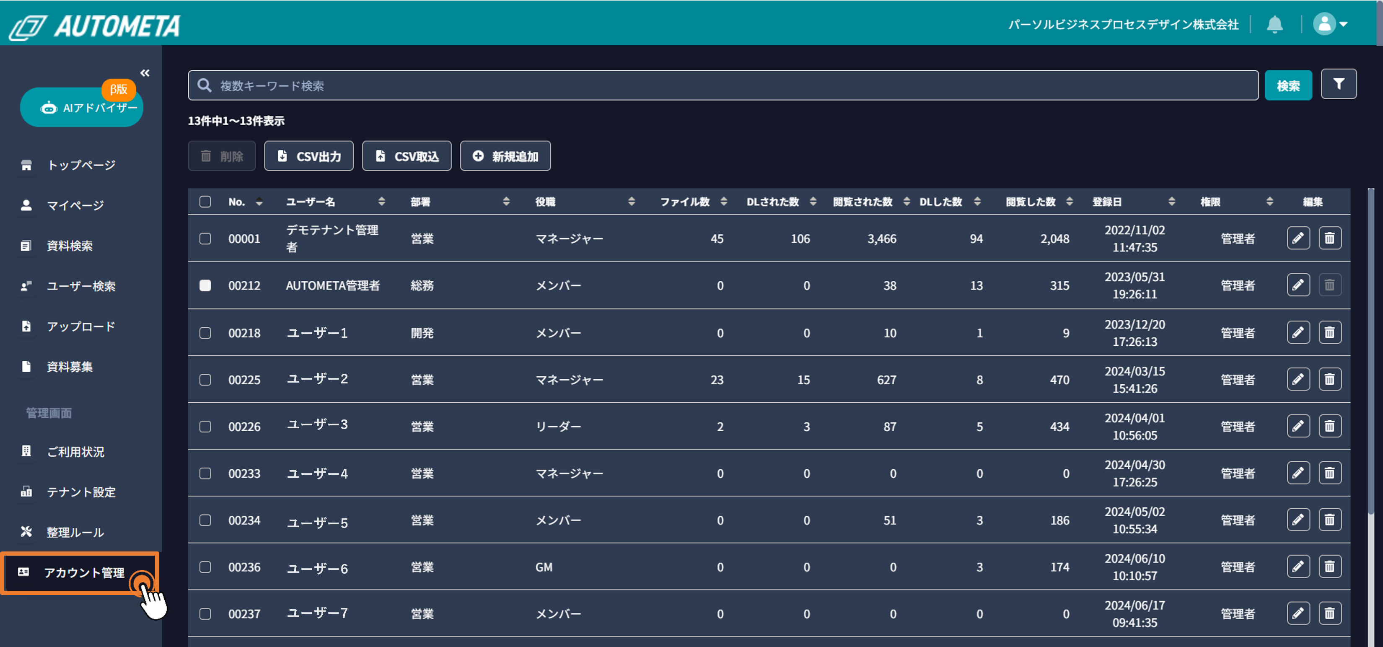
Task: Check the row 00225 checkbox
Action: coord(205,380)
